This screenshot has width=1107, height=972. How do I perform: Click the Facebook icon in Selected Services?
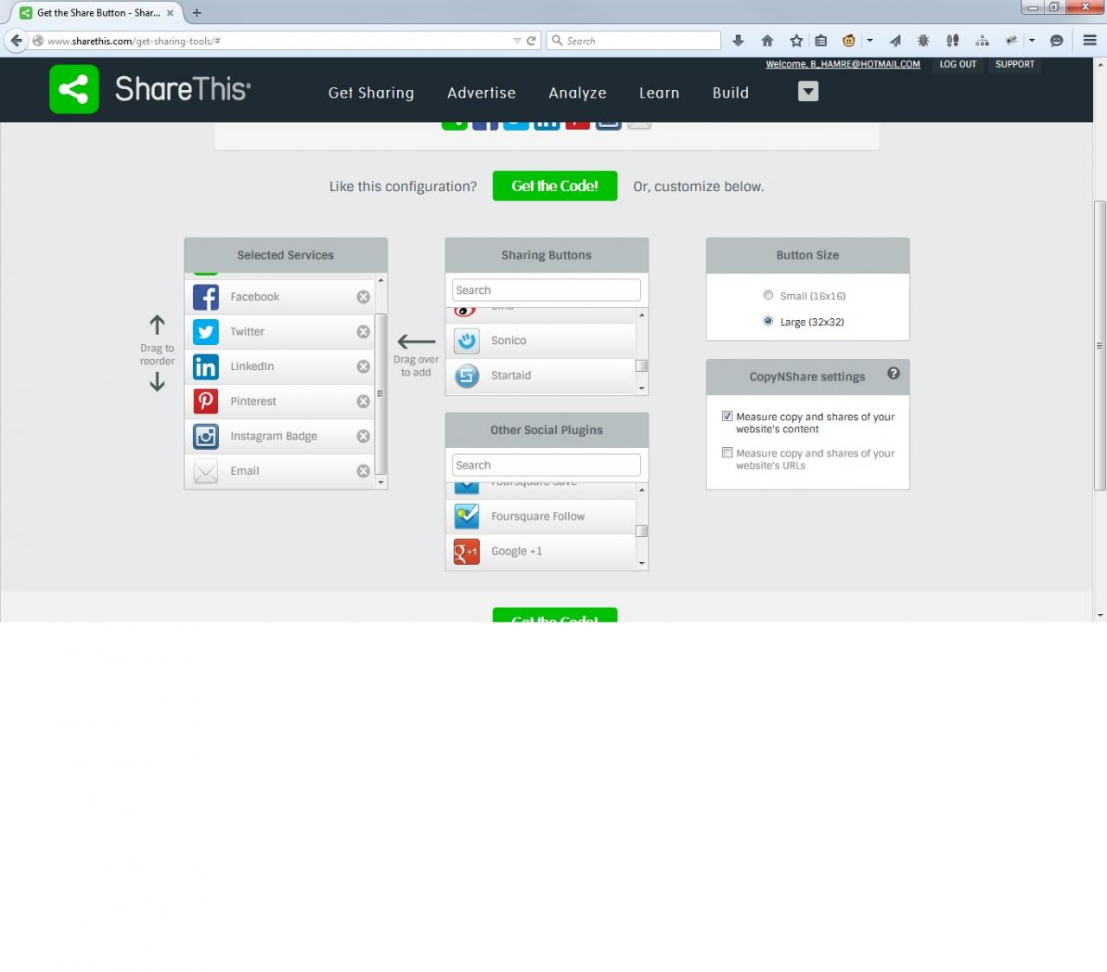pyautogui.click(x=206, y=297)
